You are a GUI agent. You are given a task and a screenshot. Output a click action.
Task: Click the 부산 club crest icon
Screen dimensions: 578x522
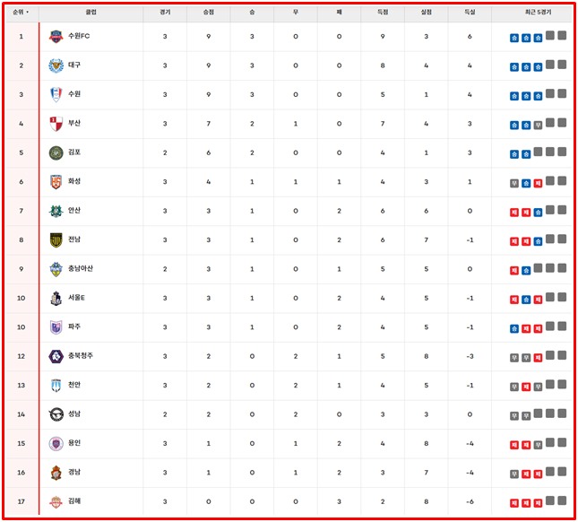(x=56, y=124)
